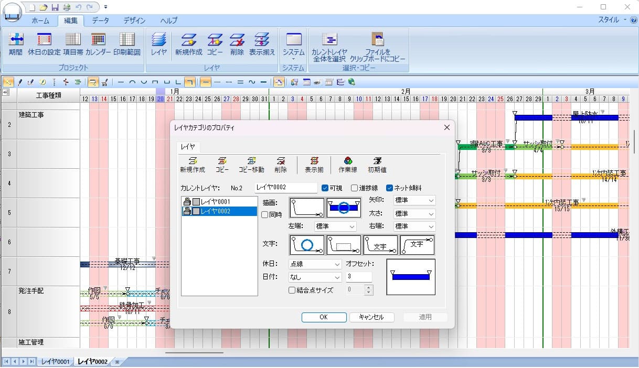
Task: Switch to the ホーム ribbon tab
Action: [x=40, y=20]
